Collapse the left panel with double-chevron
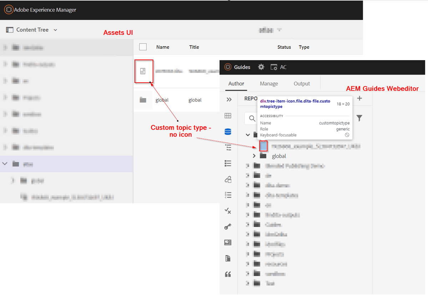Viewport: 428px width, 295px height. point(228,99)
